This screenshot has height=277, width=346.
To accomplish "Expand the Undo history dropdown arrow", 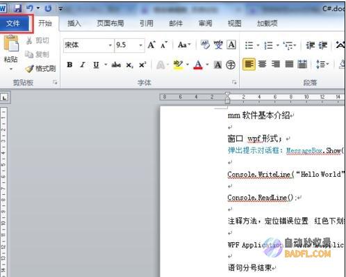I will pos(38,8).
